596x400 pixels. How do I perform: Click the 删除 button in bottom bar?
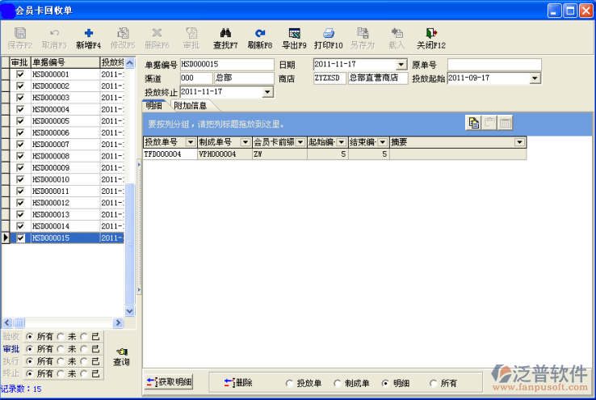click(239, 382)
